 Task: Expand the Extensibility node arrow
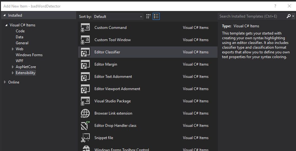click(13, 73)
